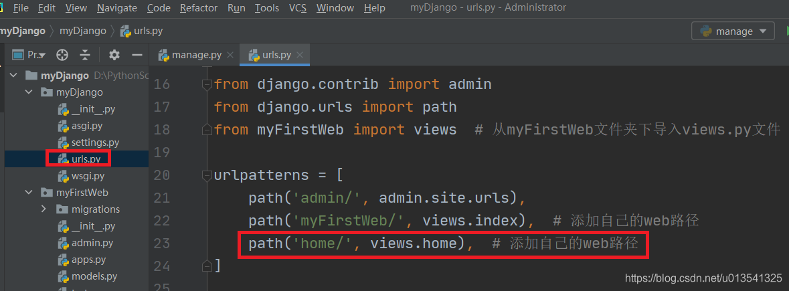789x291 pixels.
Task: Open Project panel settings gear
Action: pyautogui.click(x=114, y=55)
